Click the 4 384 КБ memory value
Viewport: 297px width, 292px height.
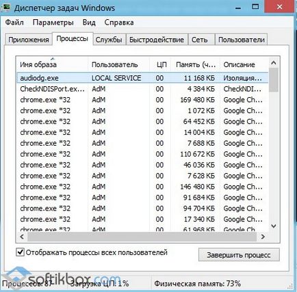click(x=201, y=89)
